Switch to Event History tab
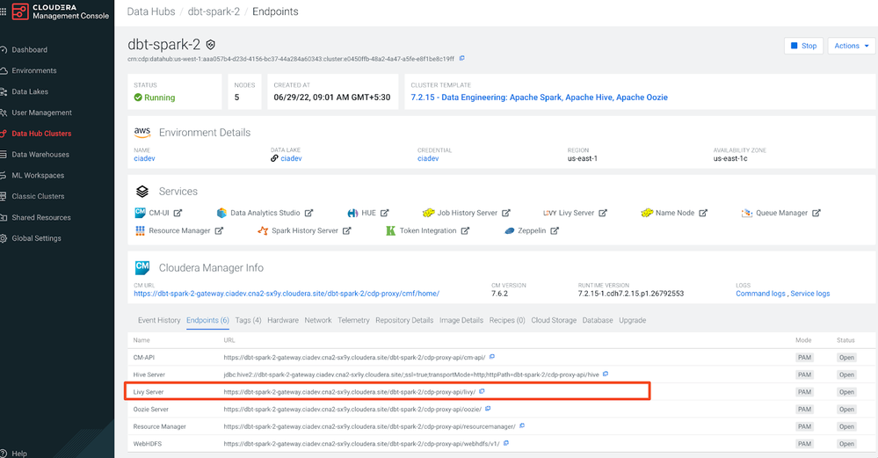This screenshot has height=458, width=878. pyautogui.click(x=159, y=320)
